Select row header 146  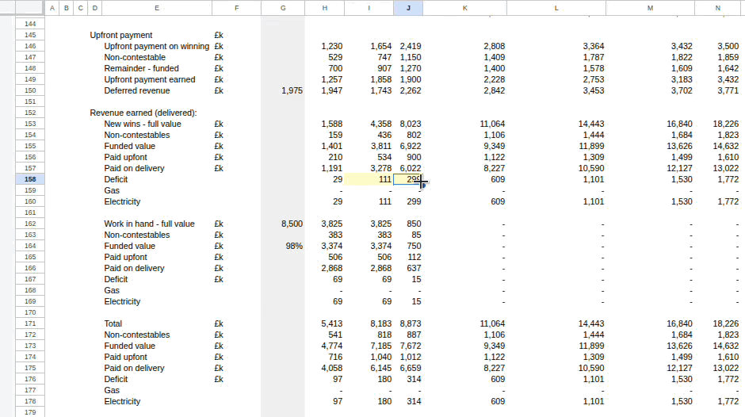[30, 46]
